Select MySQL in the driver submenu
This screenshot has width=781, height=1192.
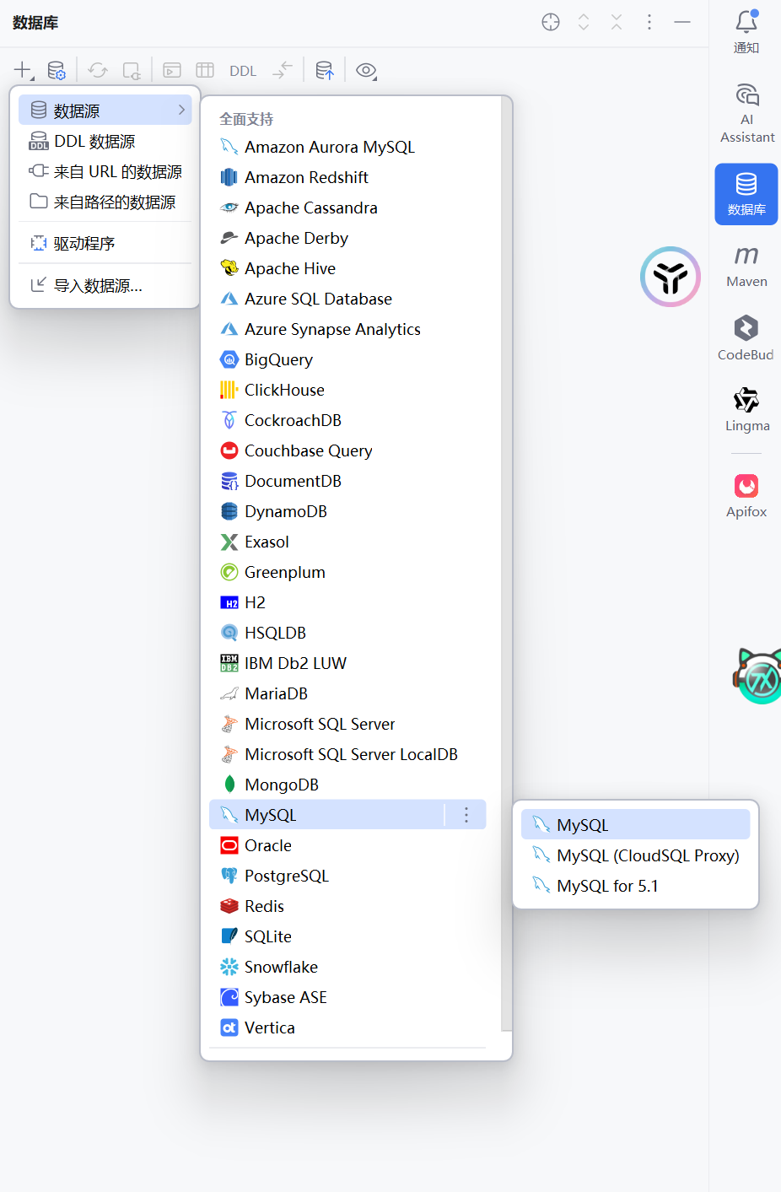635,825
